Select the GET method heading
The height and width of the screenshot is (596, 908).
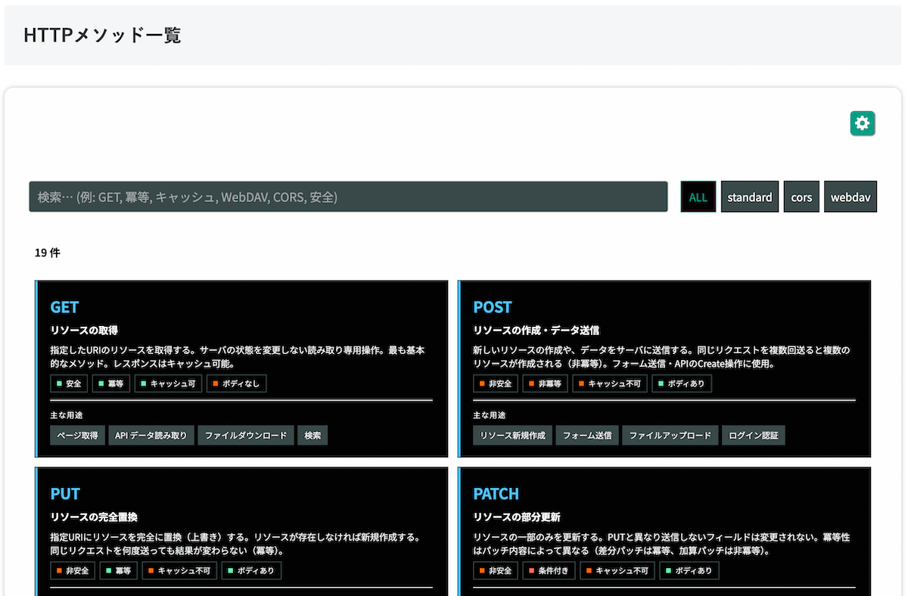point(64,307)
